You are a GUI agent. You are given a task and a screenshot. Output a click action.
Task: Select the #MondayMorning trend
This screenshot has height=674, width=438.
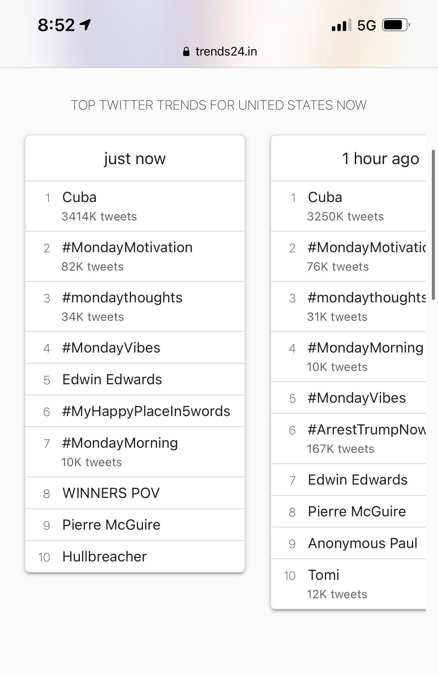point(119,443)
